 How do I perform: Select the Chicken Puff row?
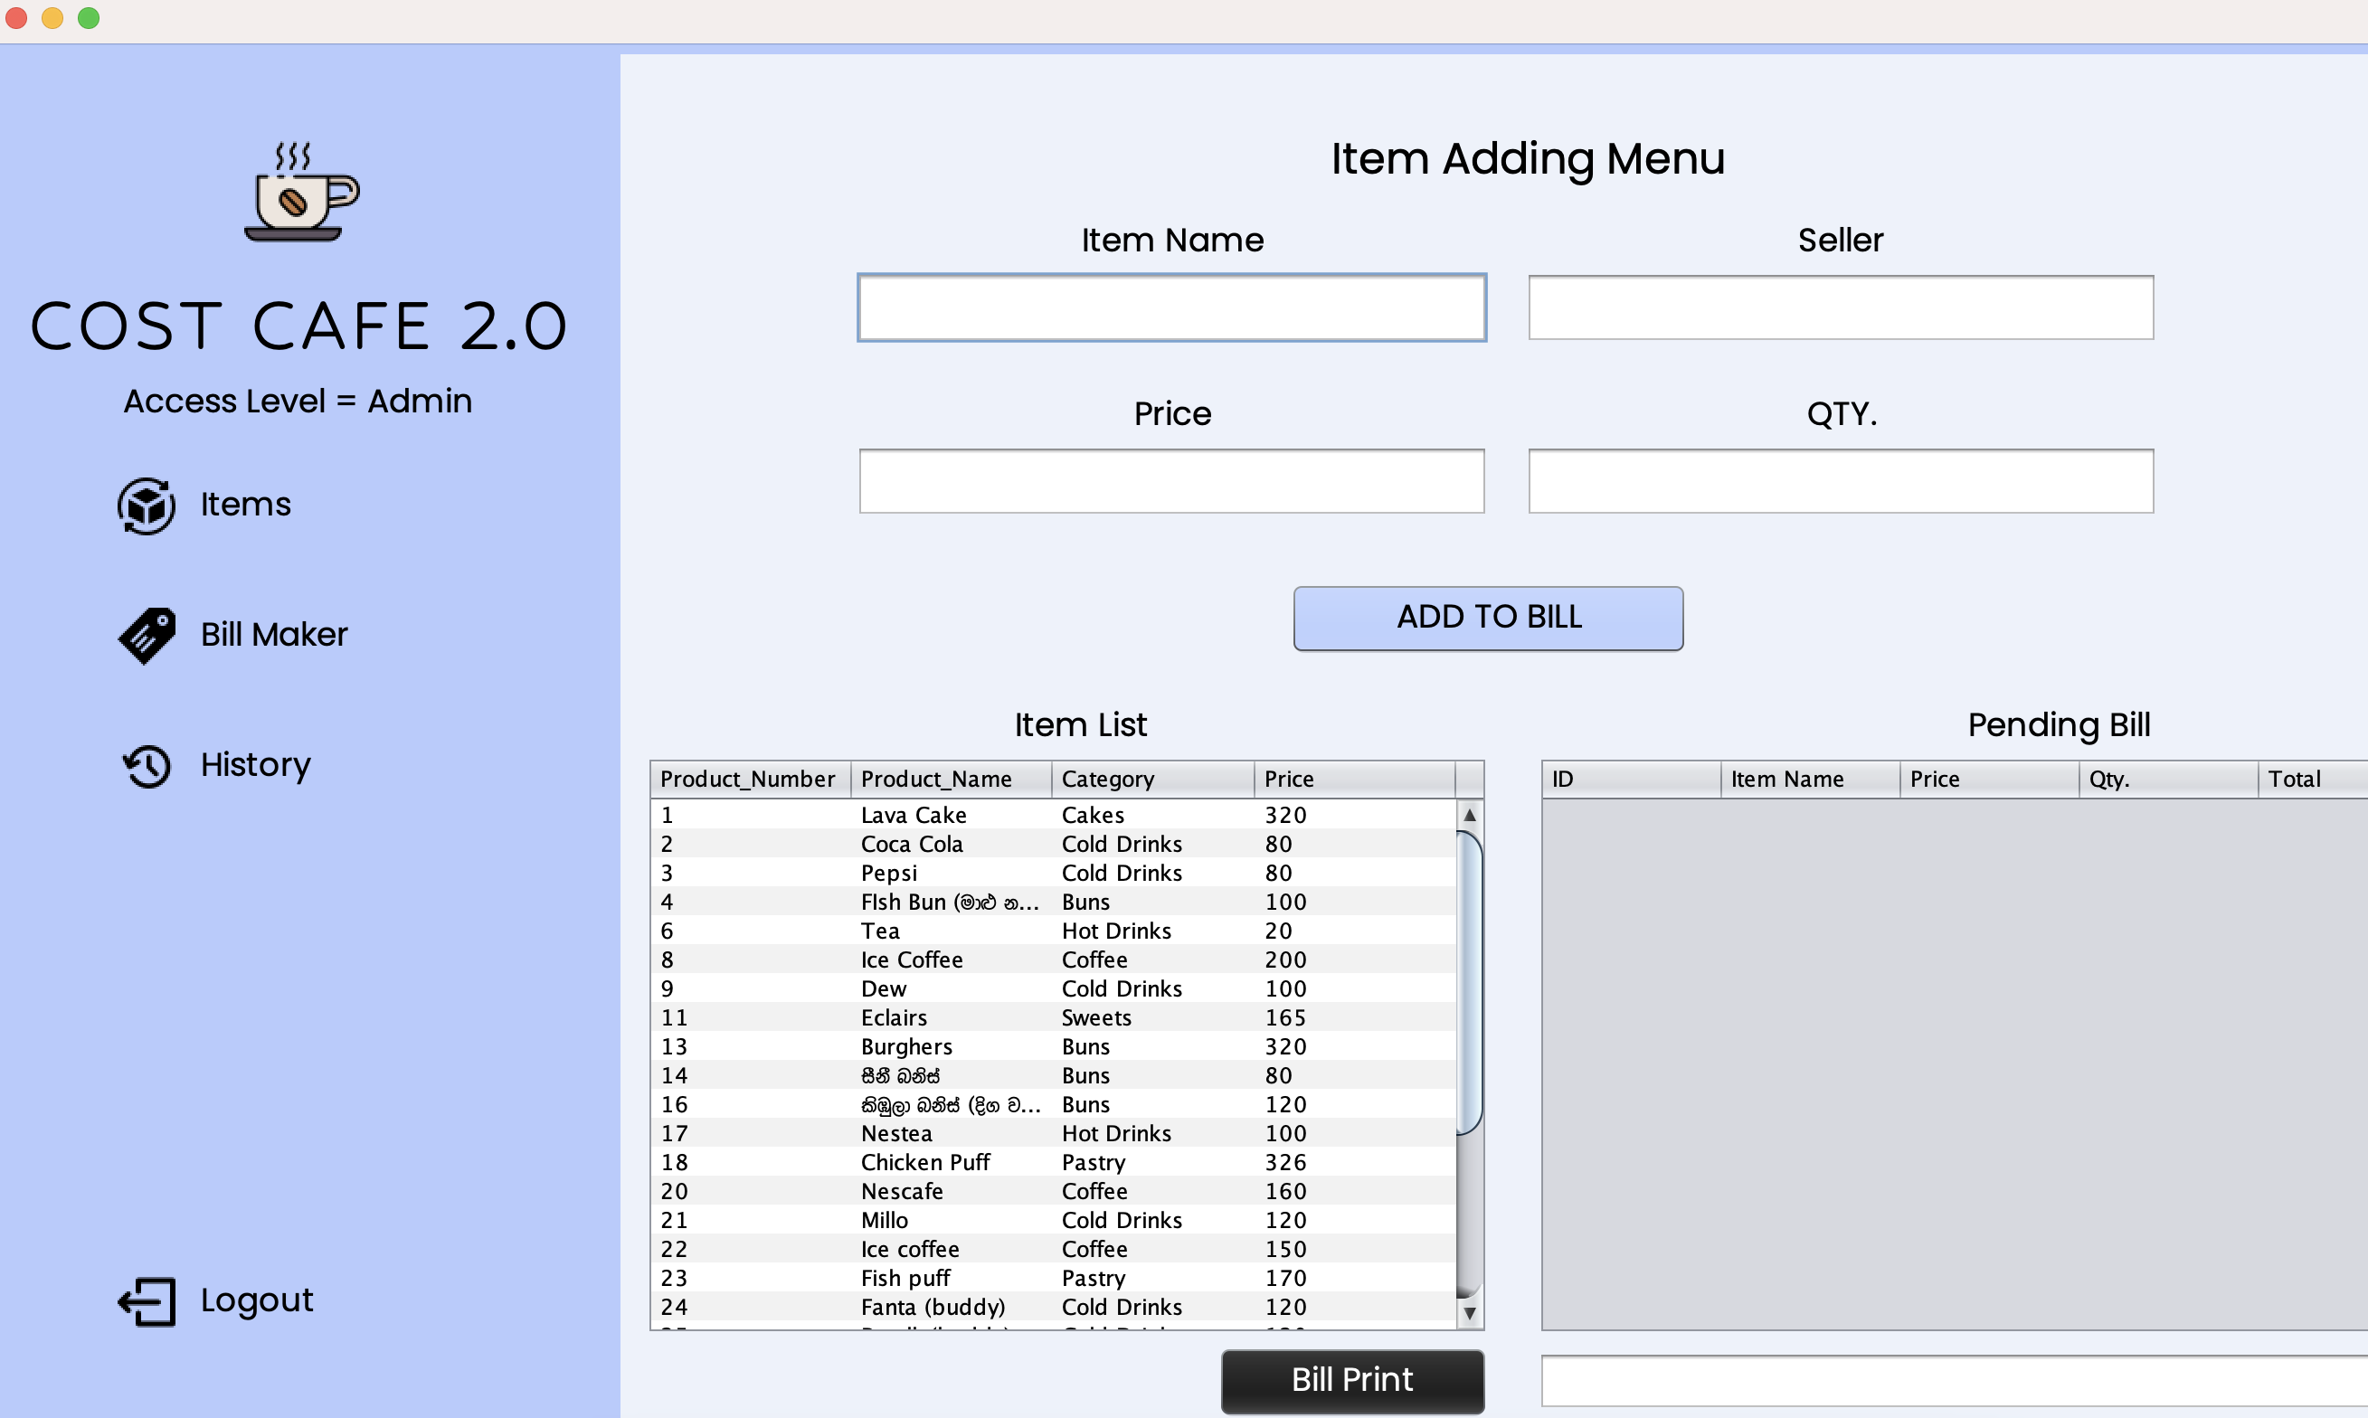point(1051,1163)
